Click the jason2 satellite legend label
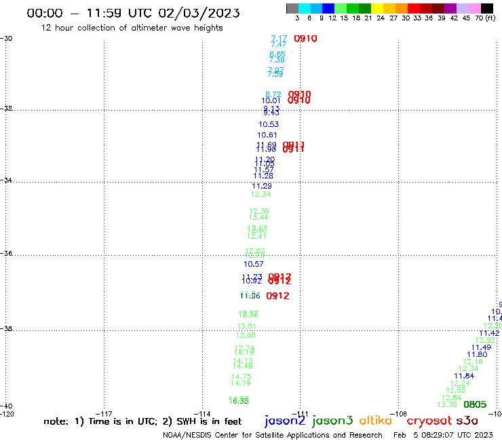The image size is (502, 441). 285,421
